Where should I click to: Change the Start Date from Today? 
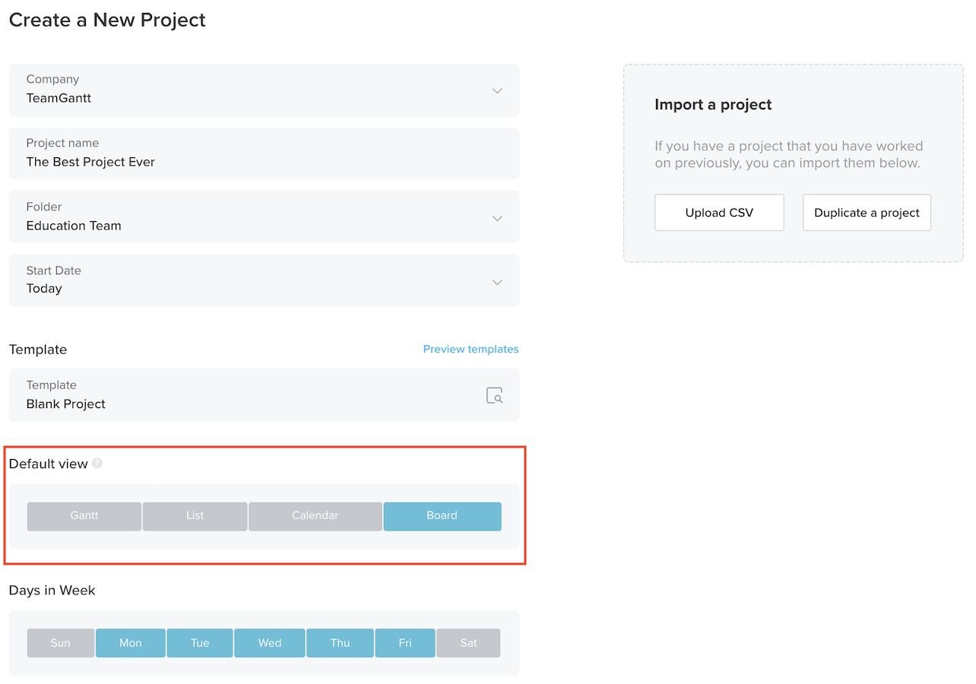(x=264, y=280)
